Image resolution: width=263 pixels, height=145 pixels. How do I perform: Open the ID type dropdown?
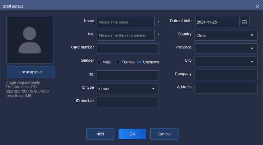(x=127, y=89)
